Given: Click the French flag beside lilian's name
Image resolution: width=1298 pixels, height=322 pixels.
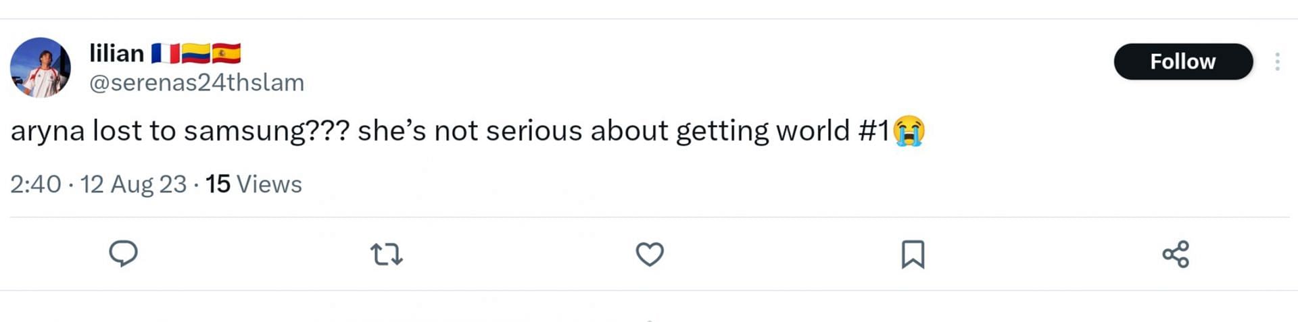Looking at the screenshot, I should point(165,53).
